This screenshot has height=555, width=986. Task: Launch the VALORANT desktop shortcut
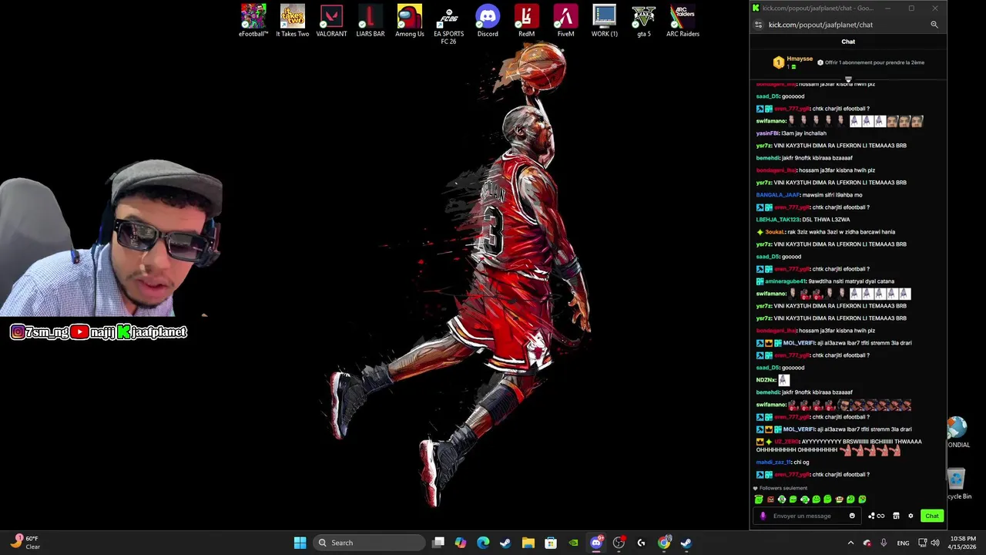(x=331, y=21)
